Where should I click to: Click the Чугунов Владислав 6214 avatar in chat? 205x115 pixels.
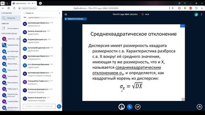pos(25,49)
